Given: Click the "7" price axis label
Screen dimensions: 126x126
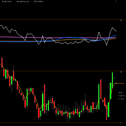Looking at the screenshot, I should coord(120,123).
